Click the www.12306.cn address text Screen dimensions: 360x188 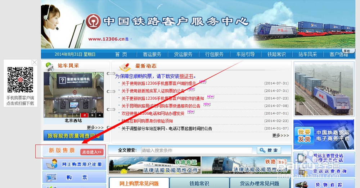107,39
